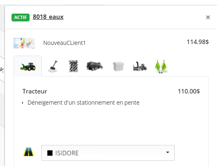217x166 pixels.
Task: Click the dropdown arrow beside ISIDORE
Action: coord(168,152)
